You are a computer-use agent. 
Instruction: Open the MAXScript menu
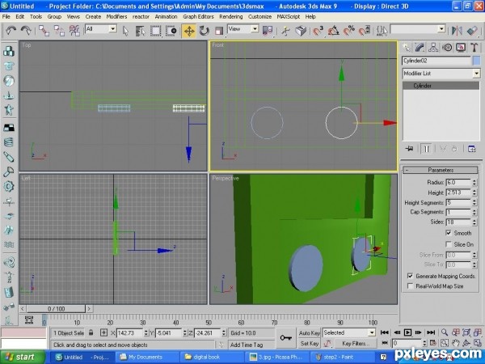289,17
